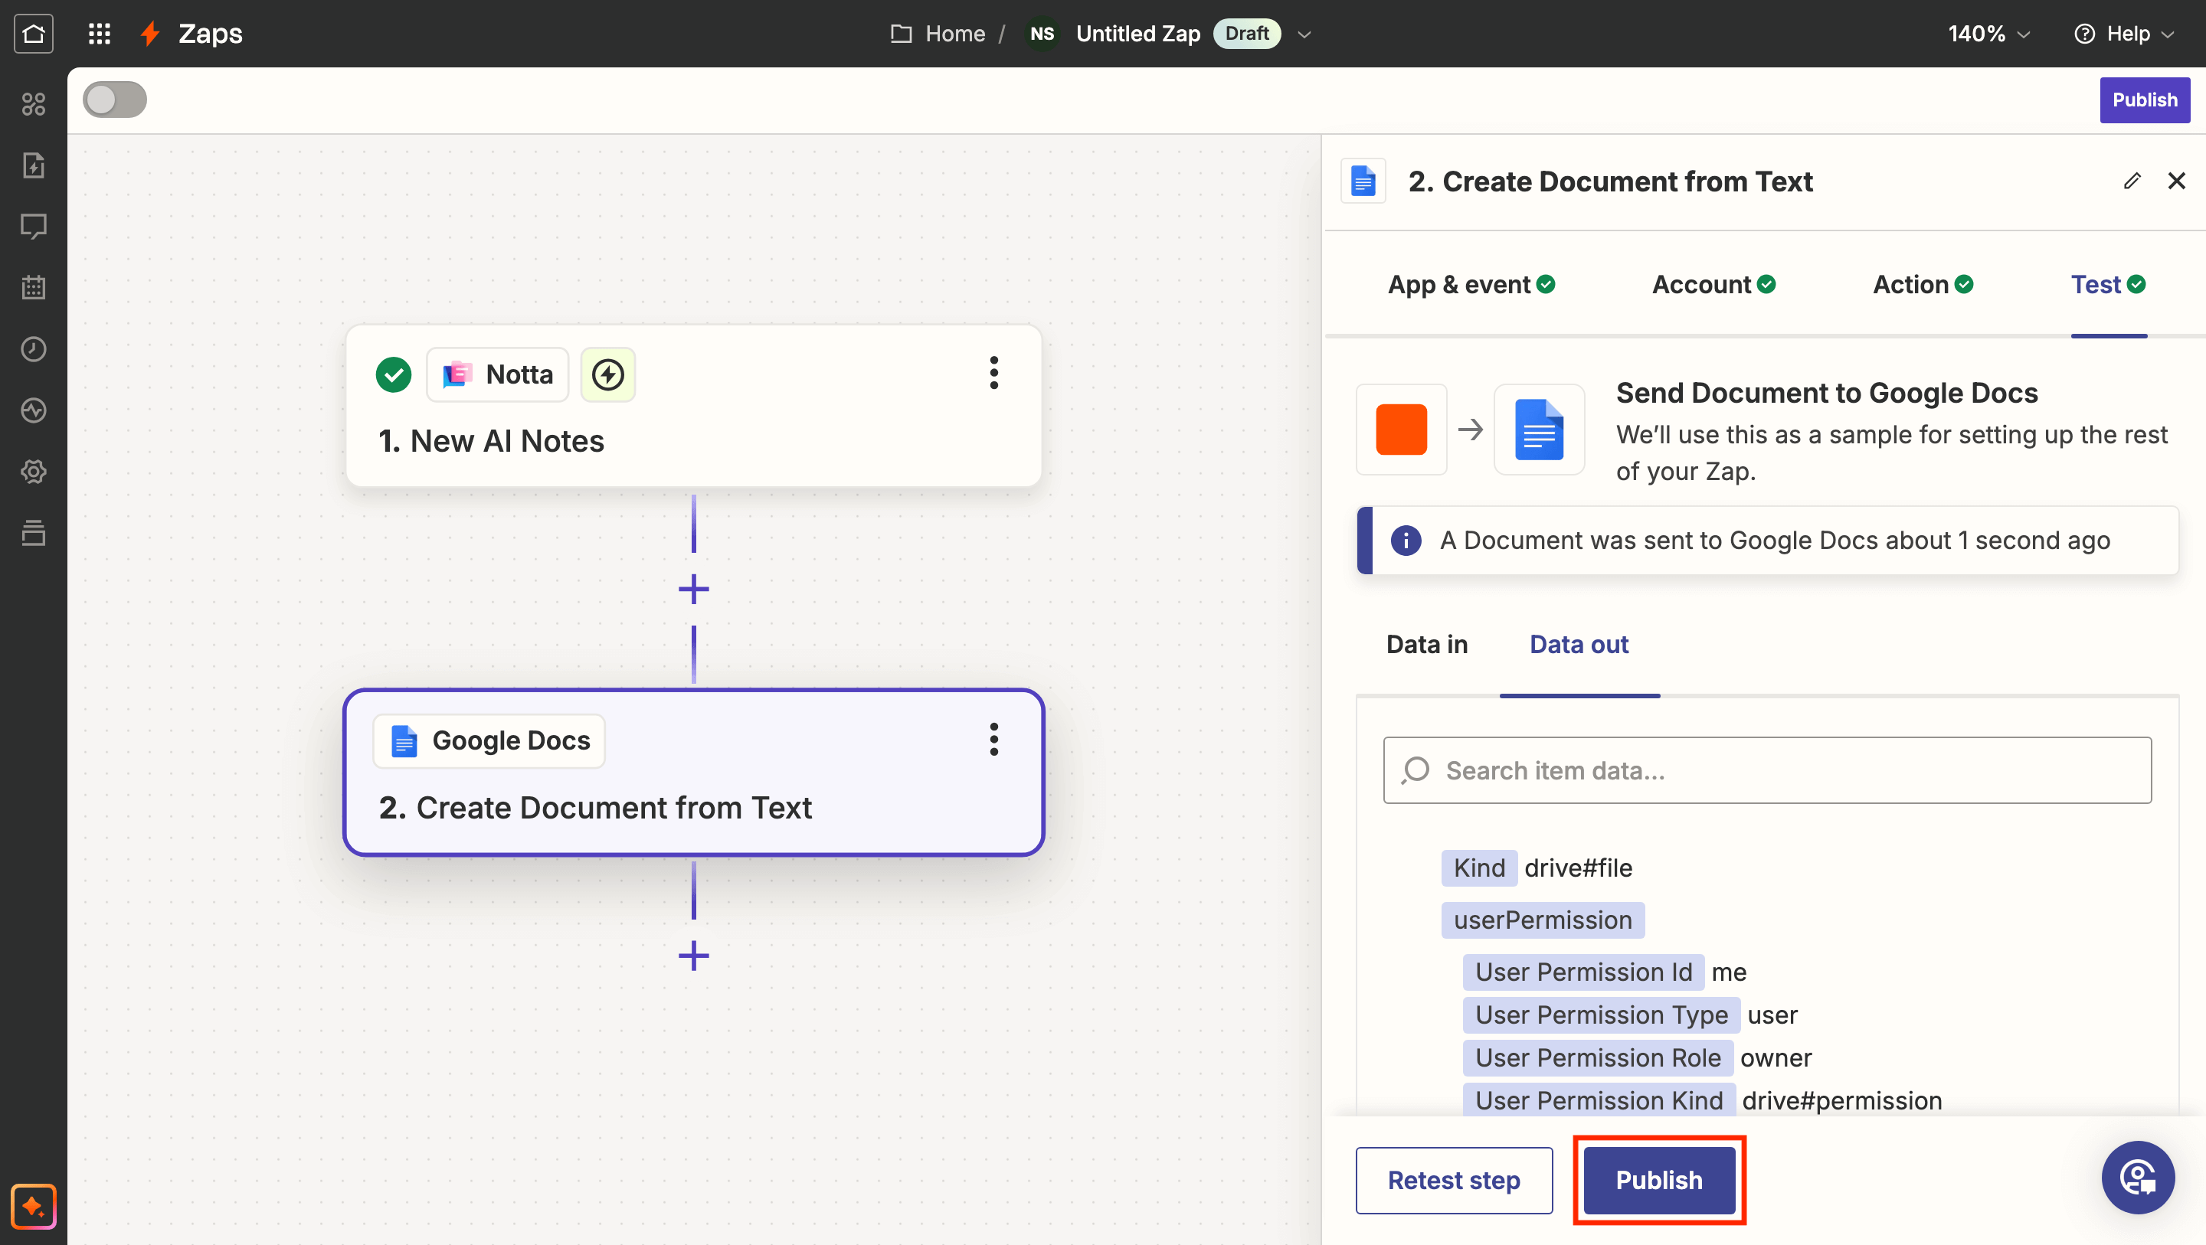Toggle the Zap on/off switch
Viewport: 2206px width, 1245px height.
coord(115,100)
